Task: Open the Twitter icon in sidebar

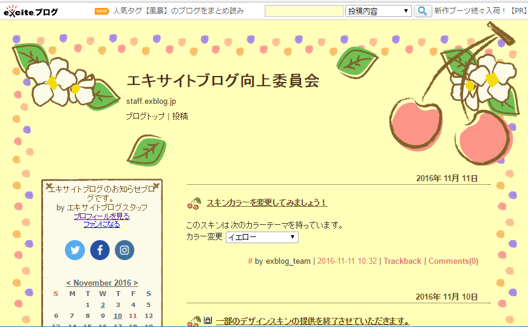Action: [x=75, y=250]
